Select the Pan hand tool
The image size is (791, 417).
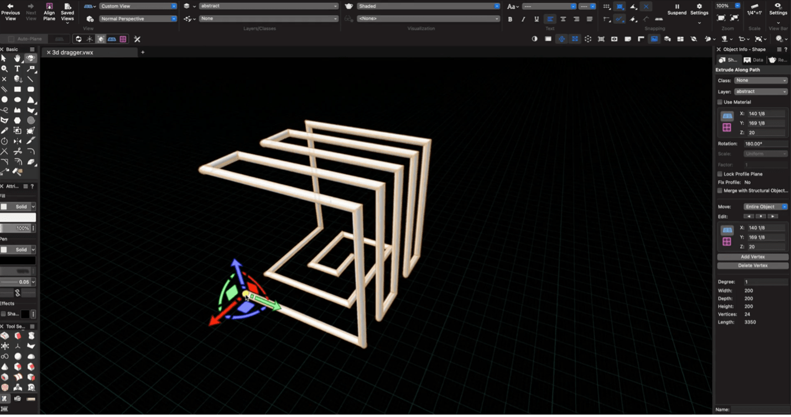pos(17,59)
